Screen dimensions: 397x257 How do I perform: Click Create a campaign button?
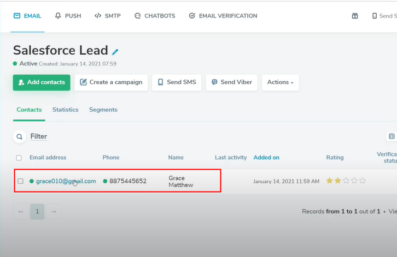click(x=111, y=82)
